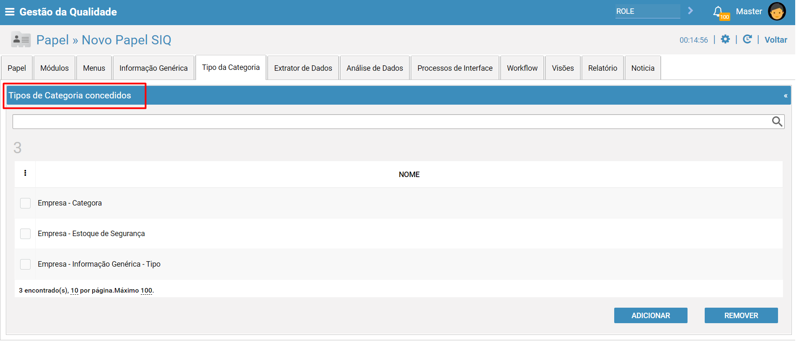
Task: Change the 10 per page value
Action: click(75, 291)
